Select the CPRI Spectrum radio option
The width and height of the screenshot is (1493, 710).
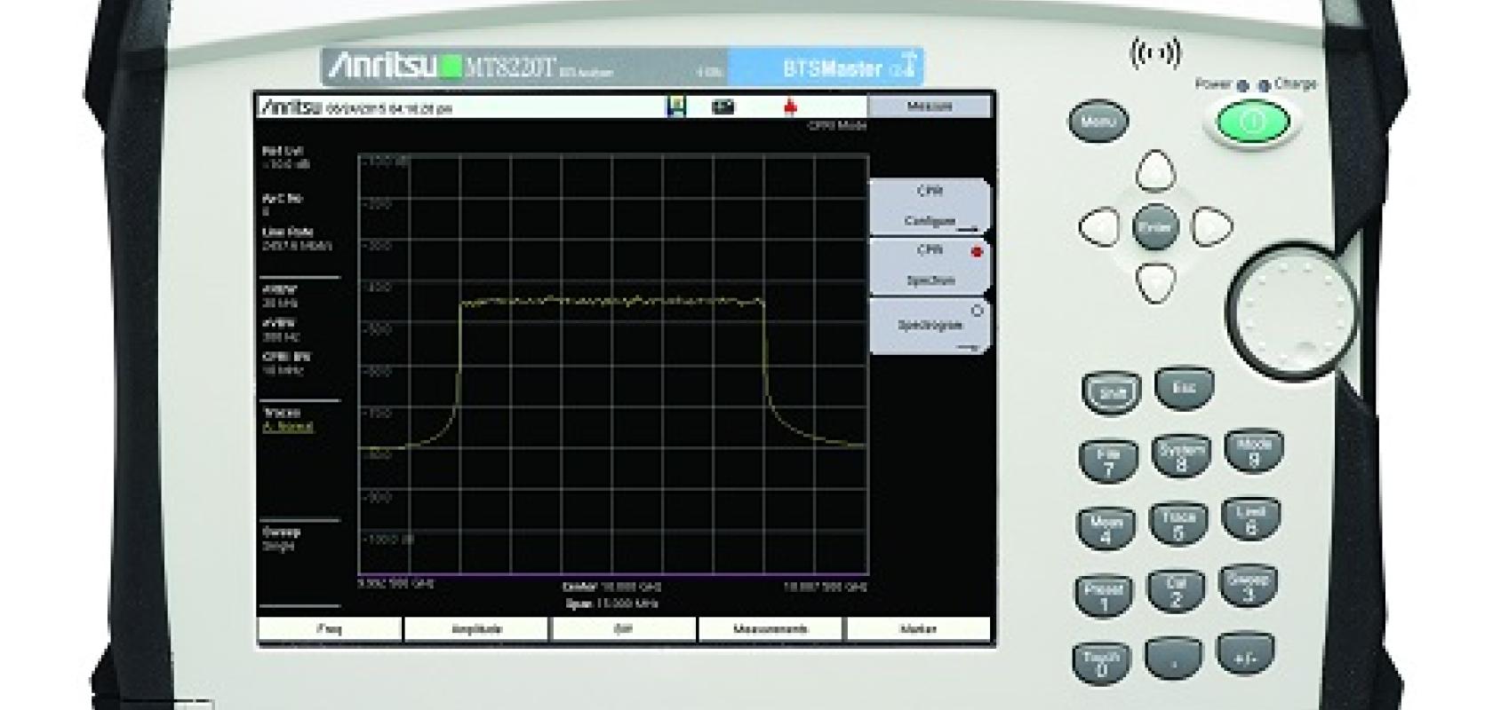point(930,265)
